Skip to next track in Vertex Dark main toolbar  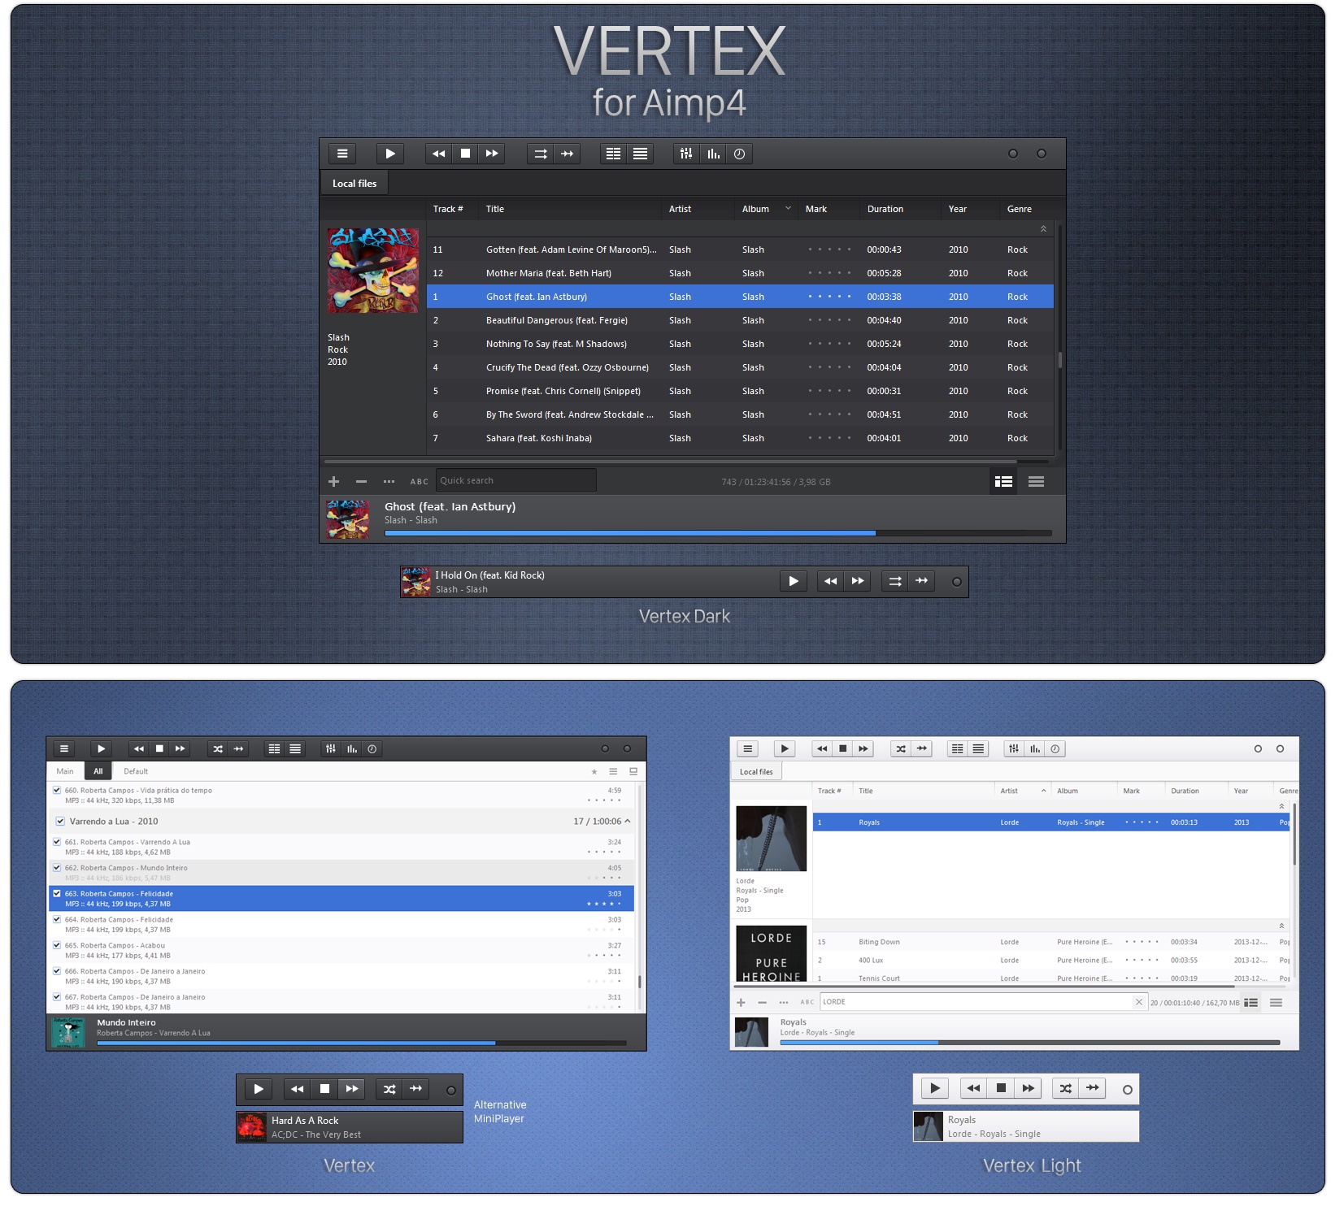[x=492, y=154]
